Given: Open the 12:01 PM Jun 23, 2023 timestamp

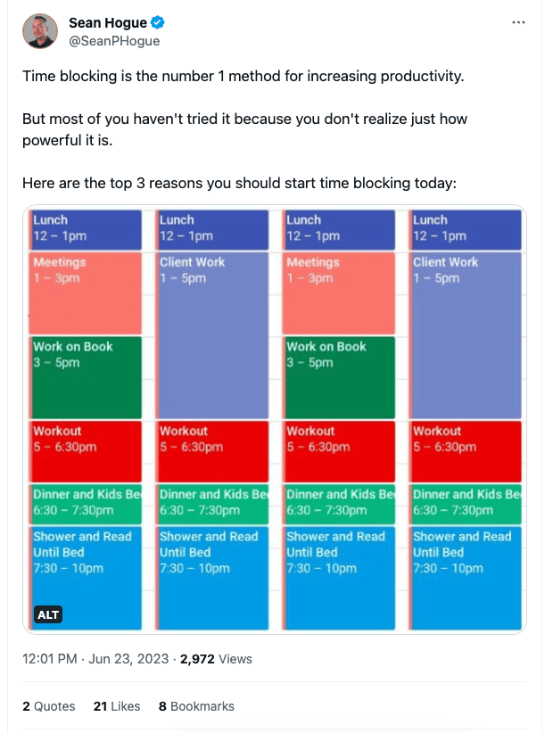Looking at the screenshot, I should click(95, 659).
